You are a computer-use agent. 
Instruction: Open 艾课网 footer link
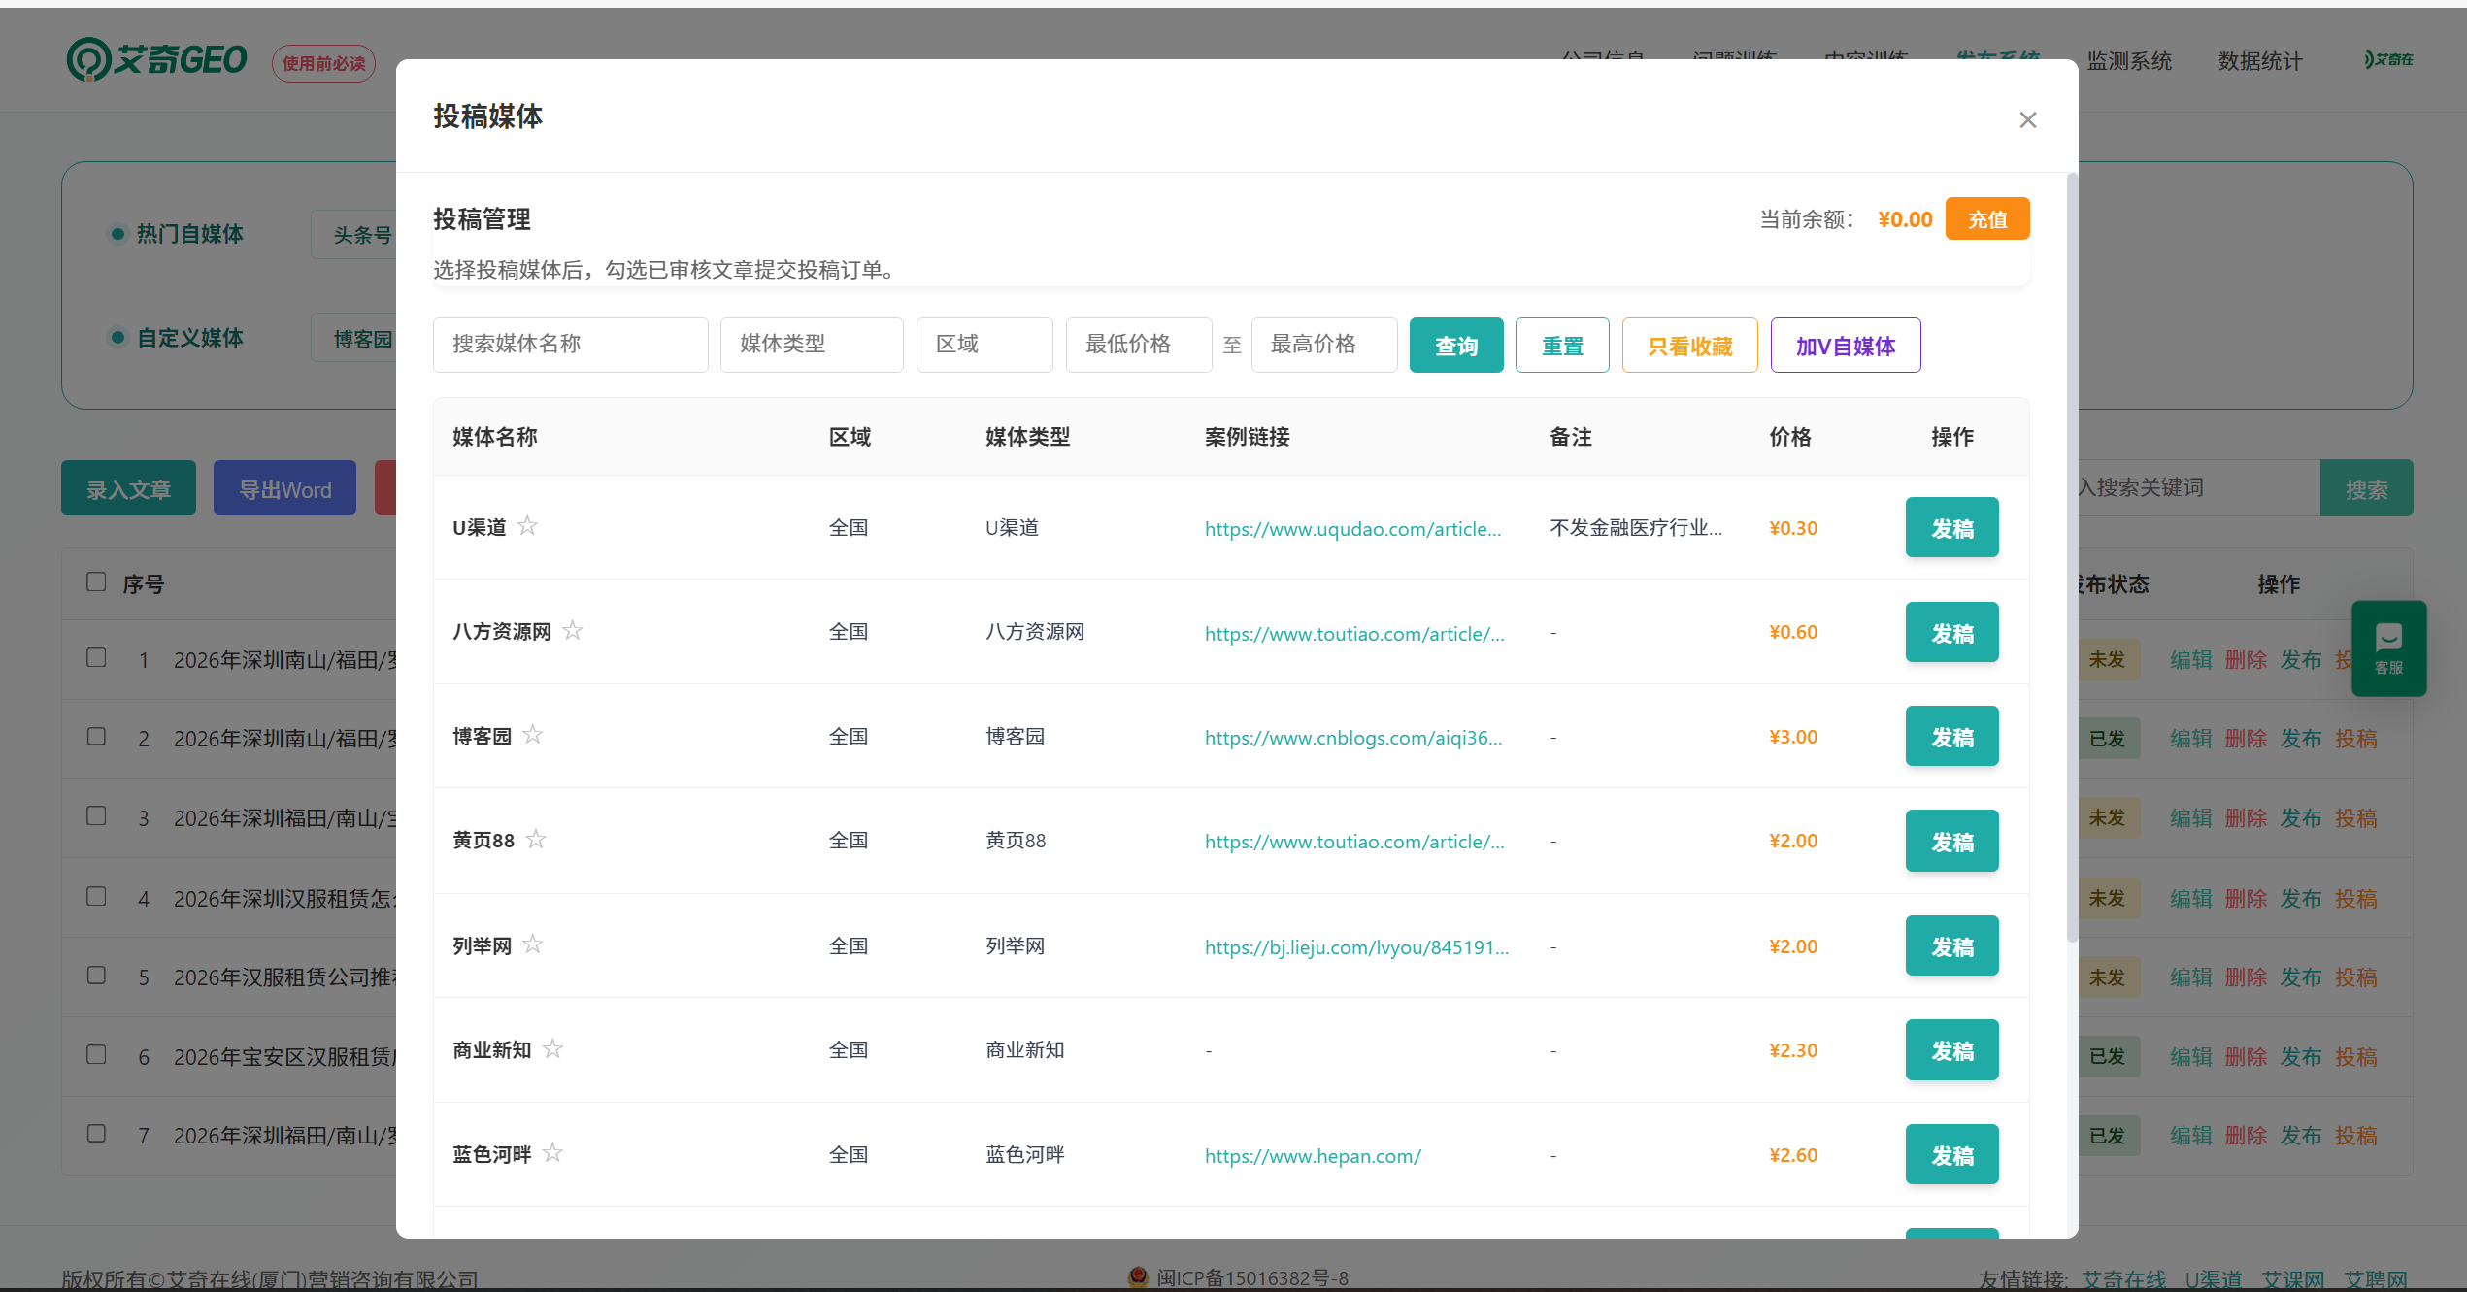click(x=2293, y=1279)
